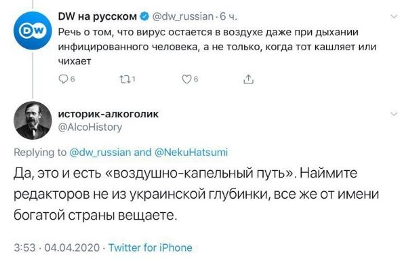Expand the reply tweet options chevron
Screen dimensions: 406x259
coord(394,114)
